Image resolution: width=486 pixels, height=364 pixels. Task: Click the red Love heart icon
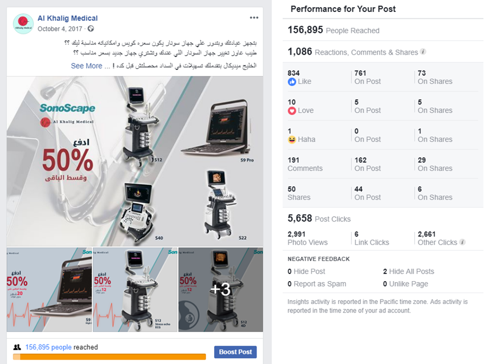point(292,111)
